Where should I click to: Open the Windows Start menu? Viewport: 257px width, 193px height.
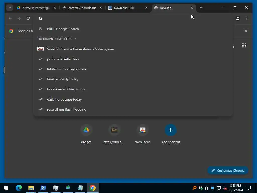[6, 188]
